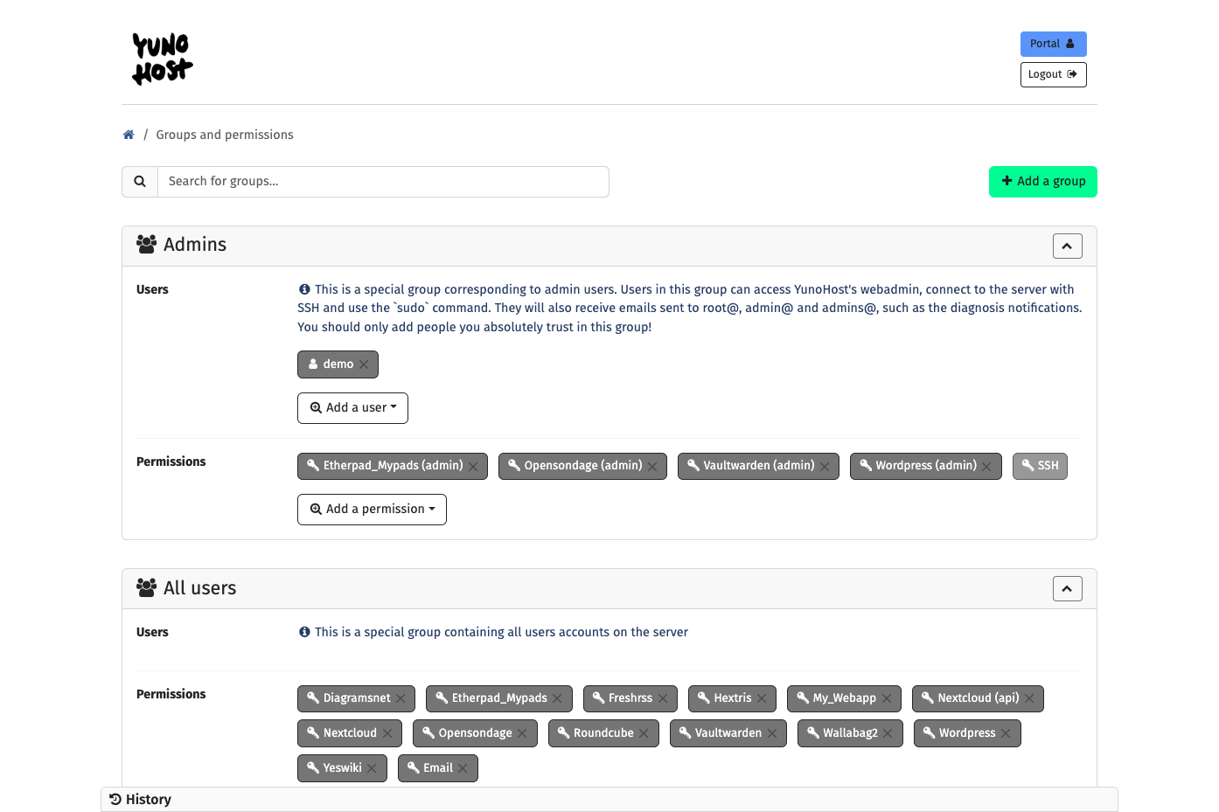Image resolution: width=1219 pixels, height=812 pixels.
Task: Click the YunoHost logo
Action: (163, 59)
